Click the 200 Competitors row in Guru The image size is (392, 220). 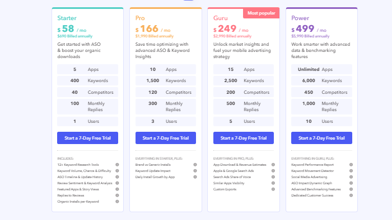[x=244, y=92]
